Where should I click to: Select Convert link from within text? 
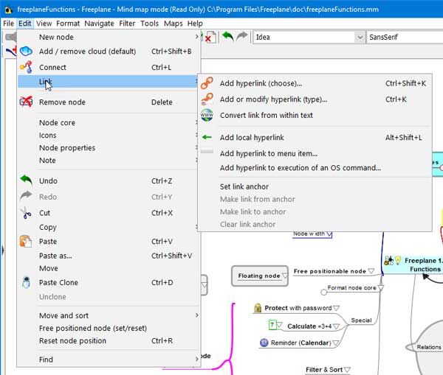click(315, 115)
